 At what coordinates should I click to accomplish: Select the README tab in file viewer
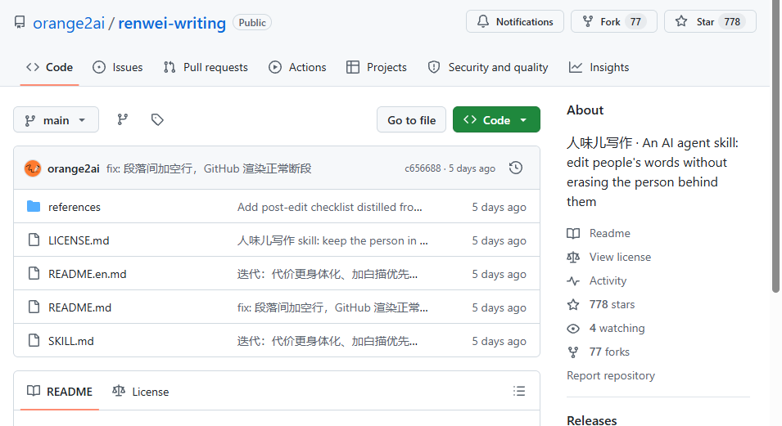pos(60,392)
